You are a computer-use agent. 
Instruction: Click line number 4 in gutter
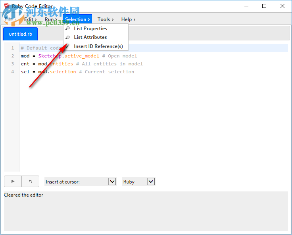[12, 72]
